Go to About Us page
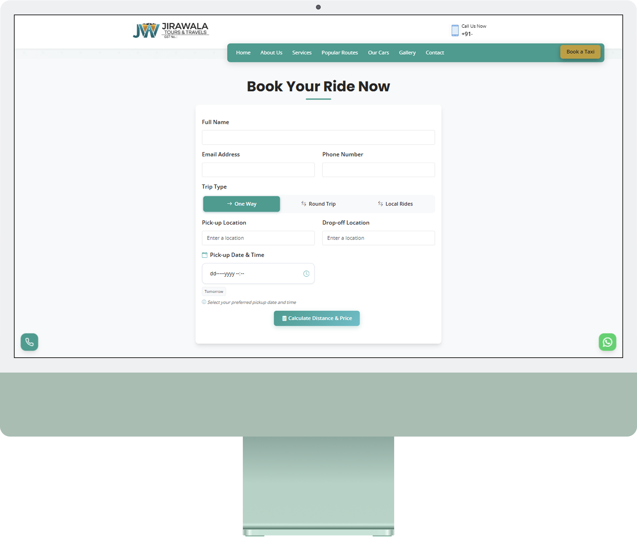637x537 pixels. (271, 53)
